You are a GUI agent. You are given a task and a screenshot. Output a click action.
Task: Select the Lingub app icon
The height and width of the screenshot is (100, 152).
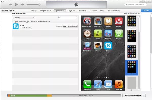(119, 34)
